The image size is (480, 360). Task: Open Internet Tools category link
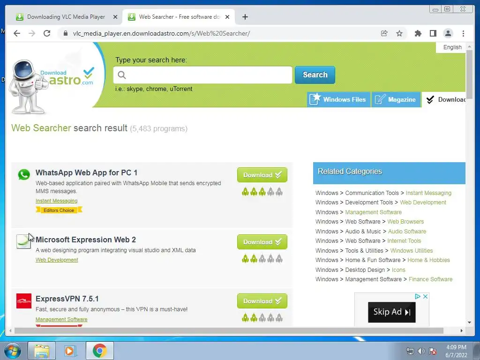(x=404, y=240)
